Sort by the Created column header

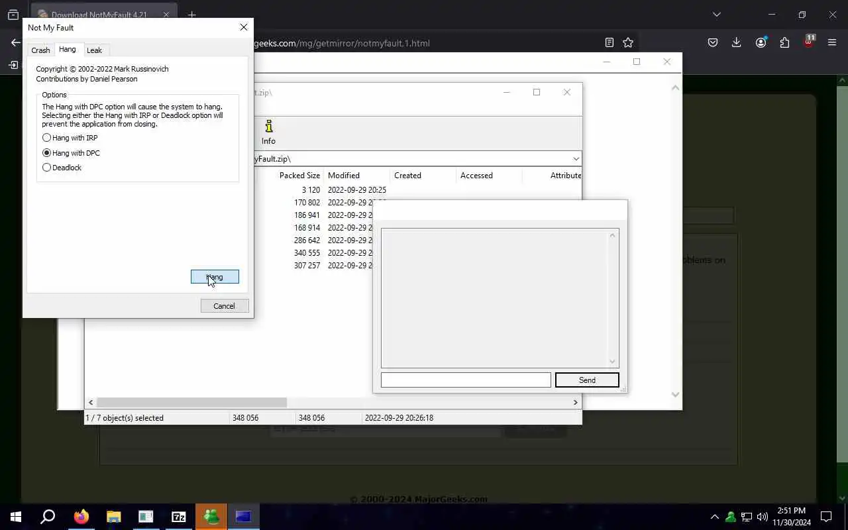[423, 176]
